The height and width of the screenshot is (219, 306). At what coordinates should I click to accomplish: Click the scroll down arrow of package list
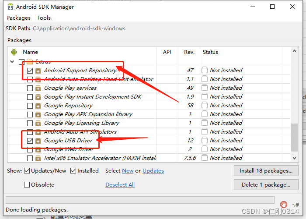295,158
